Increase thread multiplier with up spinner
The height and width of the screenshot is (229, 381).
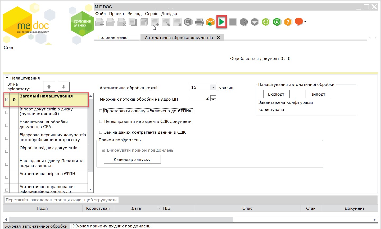click(213, 97)
